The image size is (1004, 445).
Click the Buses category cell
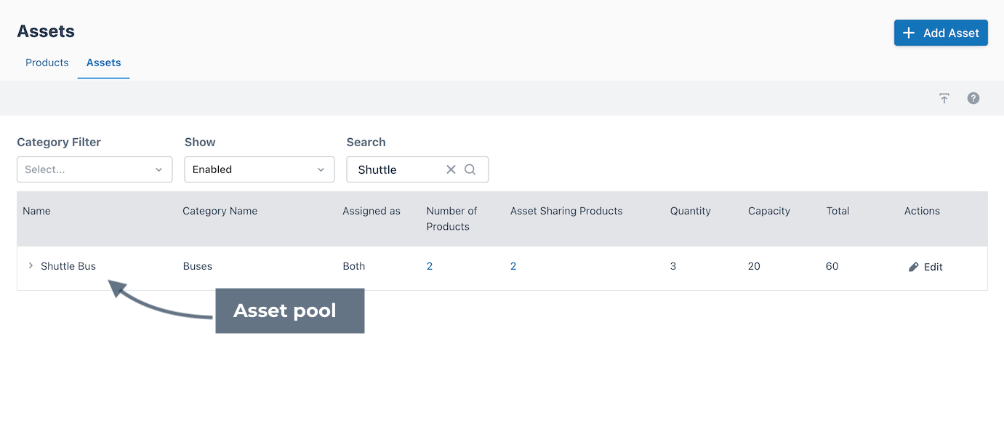(x=198, y=266)
